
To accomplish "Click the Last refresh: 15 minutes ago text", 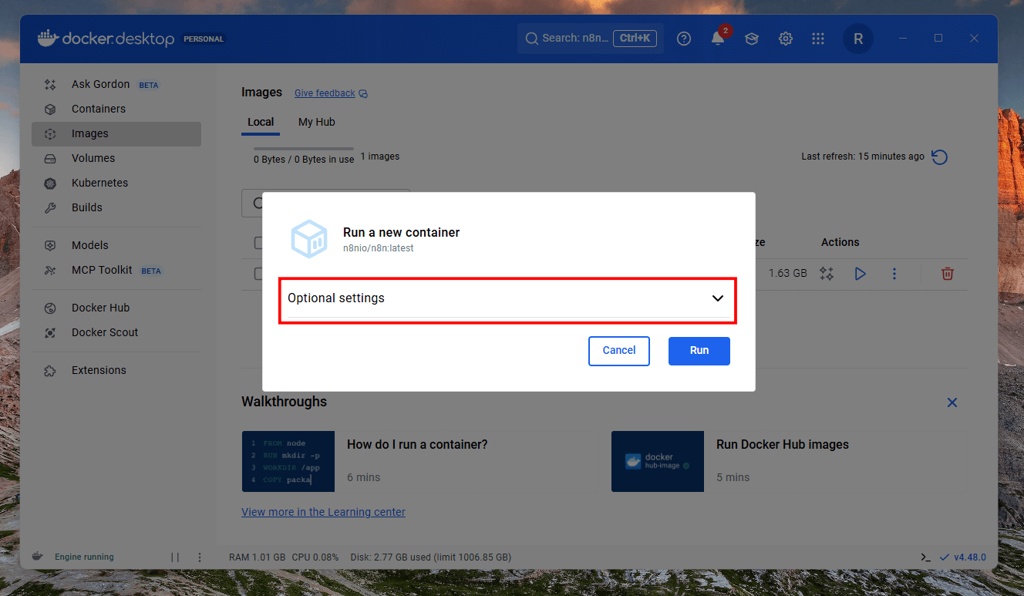I will 863,157.
